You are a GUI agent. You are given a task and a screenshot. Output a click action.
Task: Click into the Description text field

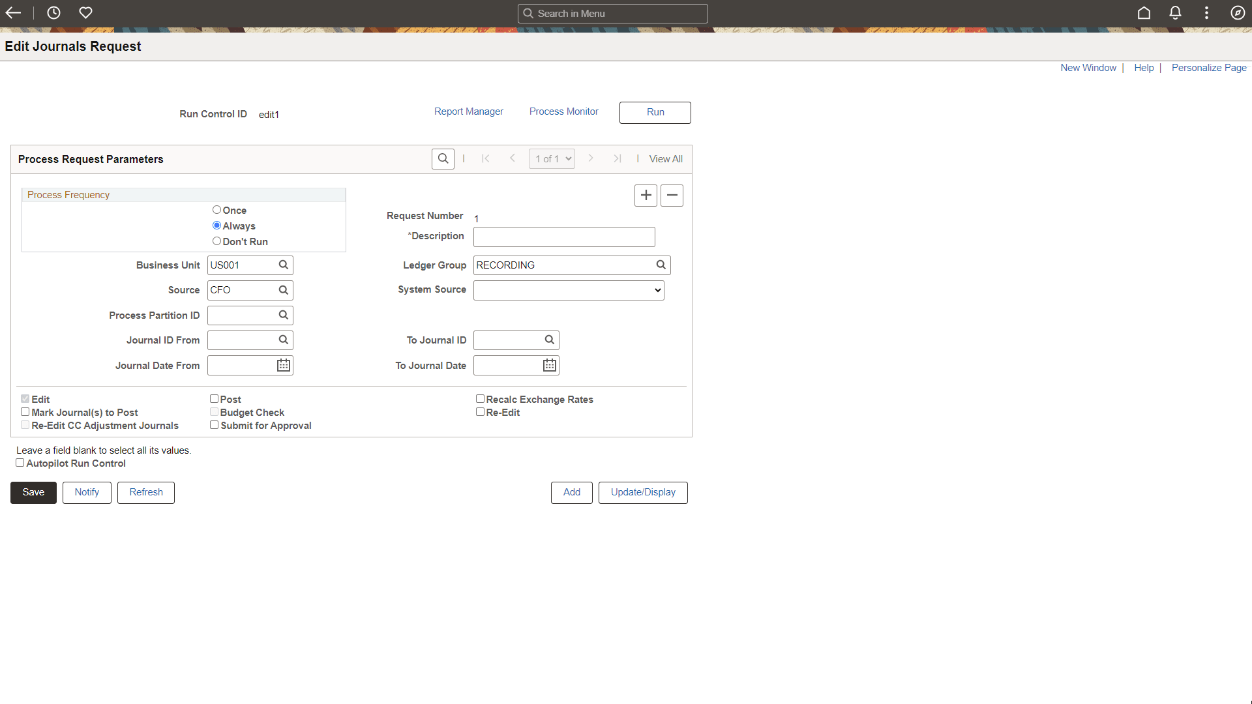563,237
